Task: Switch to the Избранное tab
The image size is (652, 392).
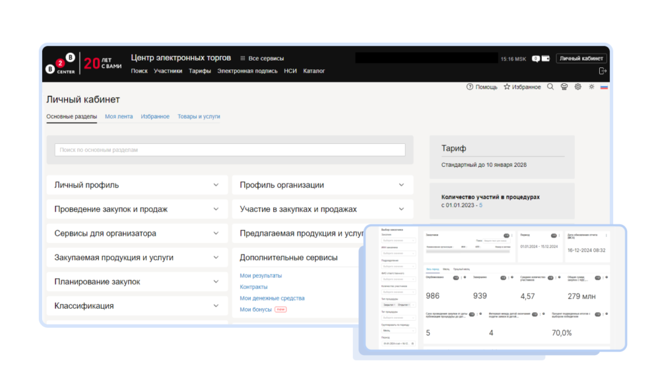Action: click(155, 116)
